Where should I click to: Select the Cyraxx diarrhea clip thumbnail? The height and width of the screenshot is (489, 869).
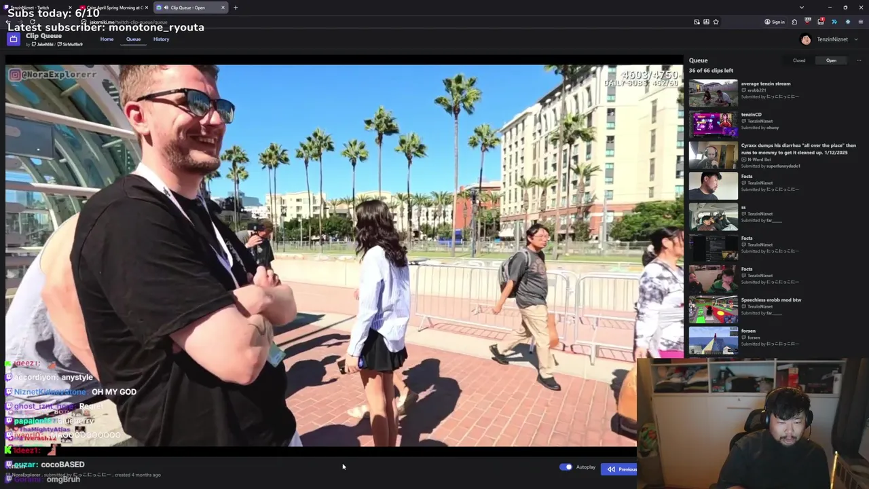coord(713,156)
